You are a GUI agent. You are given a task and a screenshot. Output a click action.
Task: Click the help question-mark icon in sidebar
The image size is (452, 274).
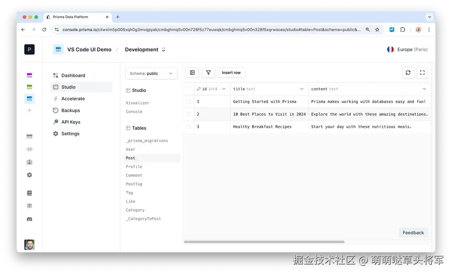click(x=29, y=205)
